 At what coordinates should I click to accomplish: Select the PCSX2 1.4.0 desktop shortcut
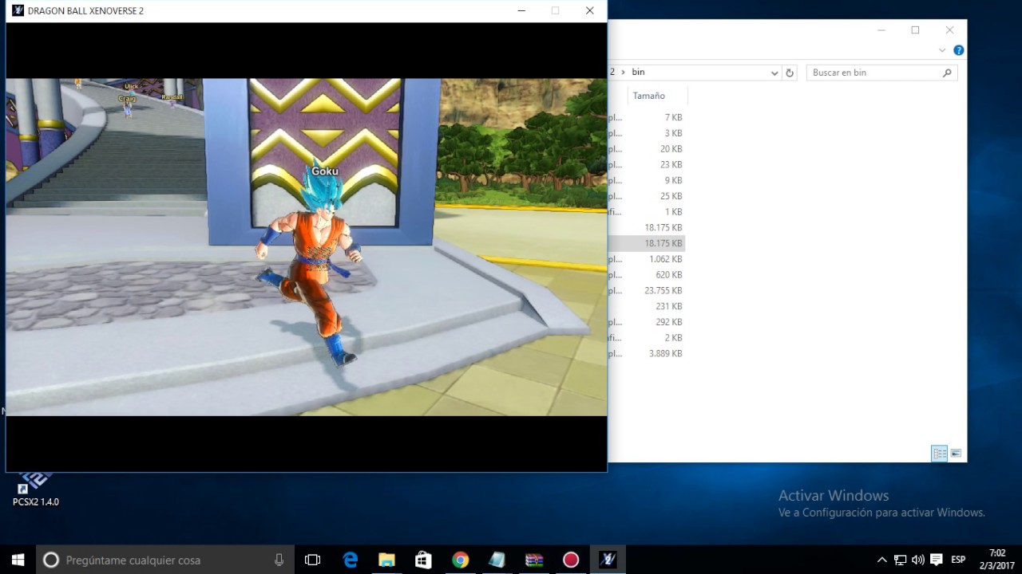point(35,489)
